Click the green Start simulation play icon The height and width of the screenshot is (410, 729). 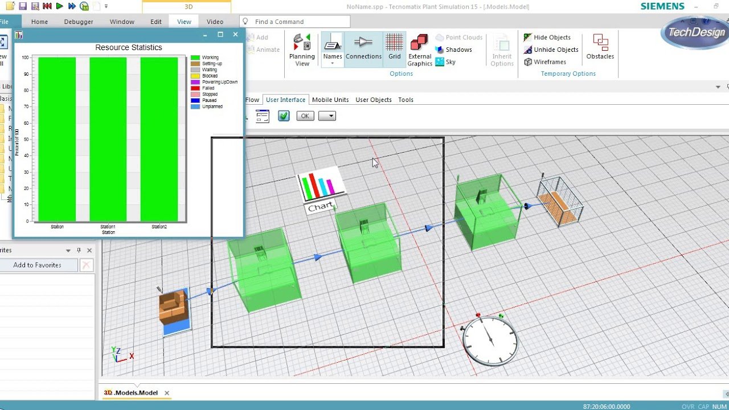59,6
